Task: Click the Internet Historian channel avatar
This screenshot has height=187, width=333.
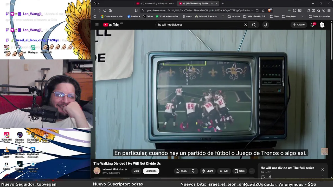Action: pos(97,171)
